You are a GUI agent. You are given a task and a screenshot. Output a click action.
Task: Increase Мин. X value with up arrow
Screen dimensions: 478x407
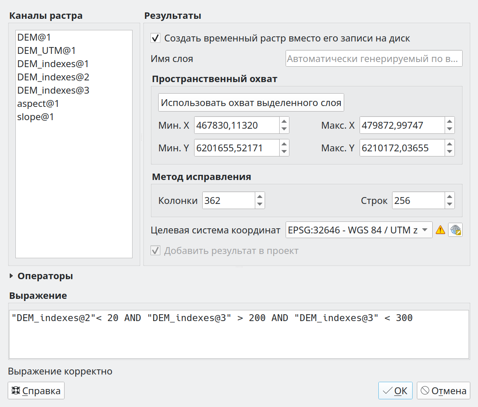[x=284, y=121]
